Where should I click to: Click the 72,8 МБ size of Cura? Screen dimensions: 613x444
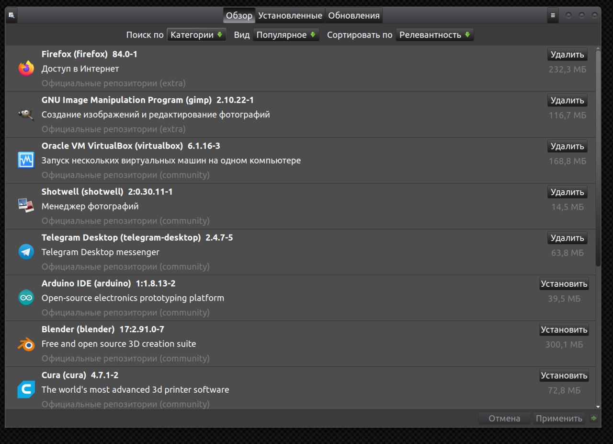(564, 390)
